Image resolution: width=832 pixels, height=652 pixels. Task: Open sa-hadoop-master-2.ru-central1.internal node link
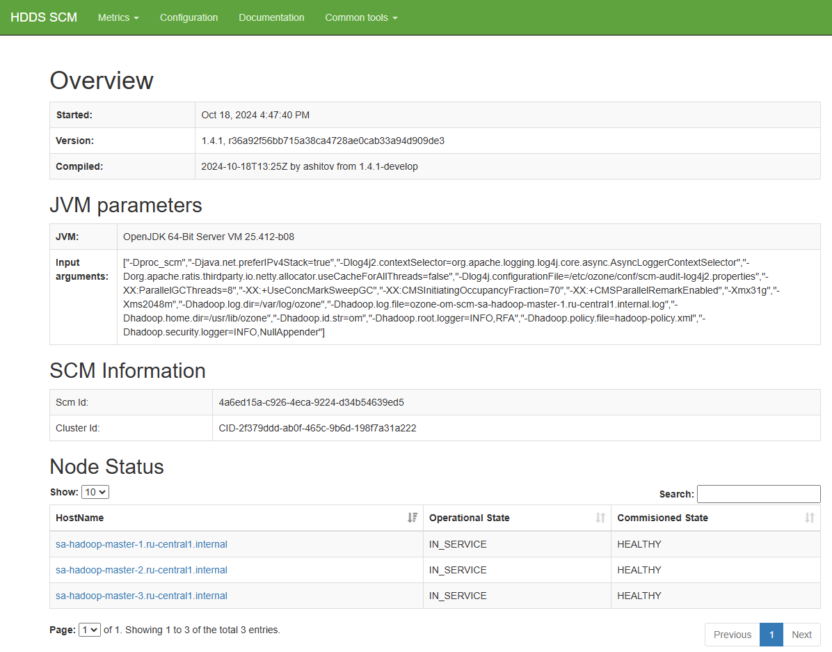click(x=141, y=570)
